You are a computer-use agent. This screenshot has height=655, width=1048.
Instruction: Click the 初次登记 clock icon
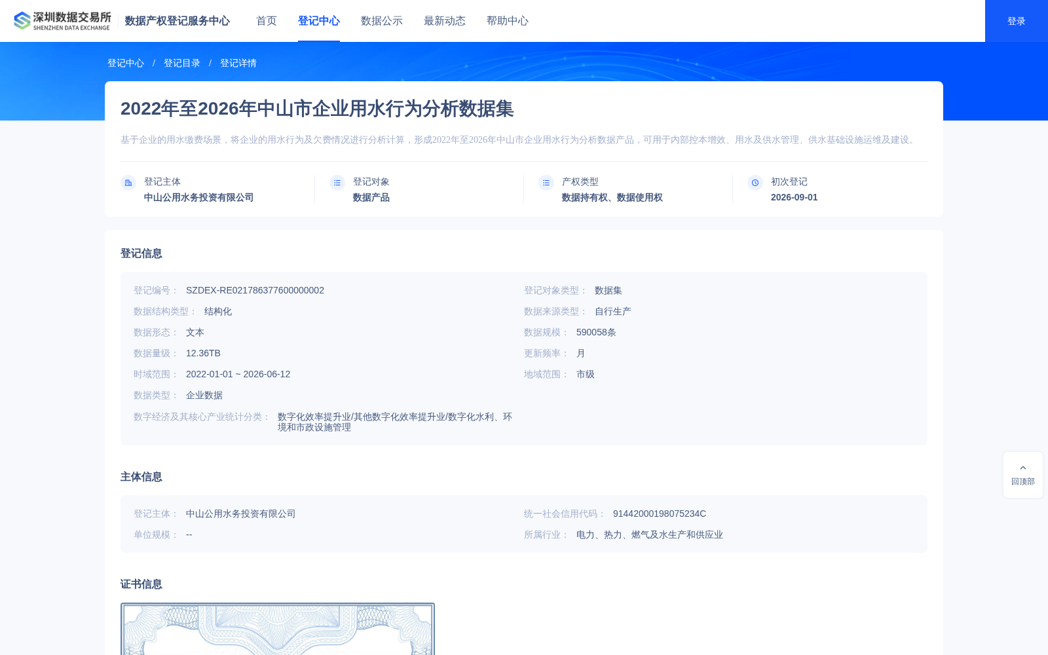point(755,183)
